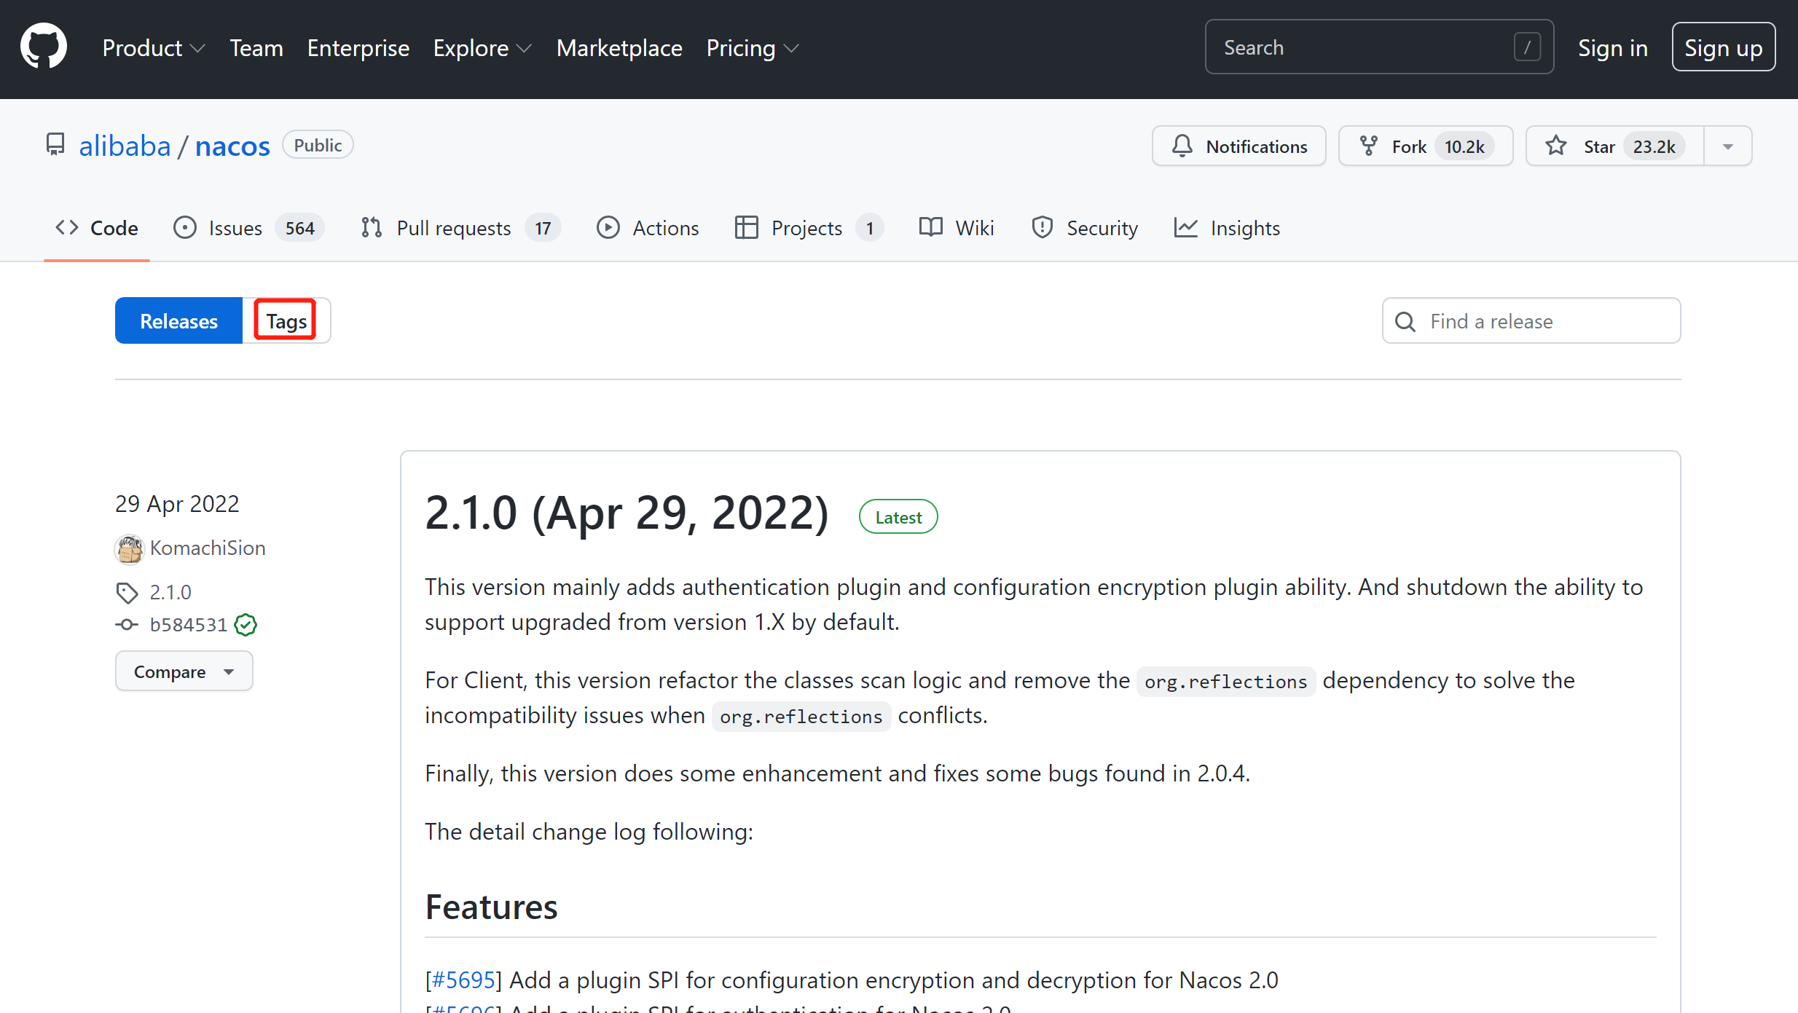Click the Wiki book icon

coord(931,227)
